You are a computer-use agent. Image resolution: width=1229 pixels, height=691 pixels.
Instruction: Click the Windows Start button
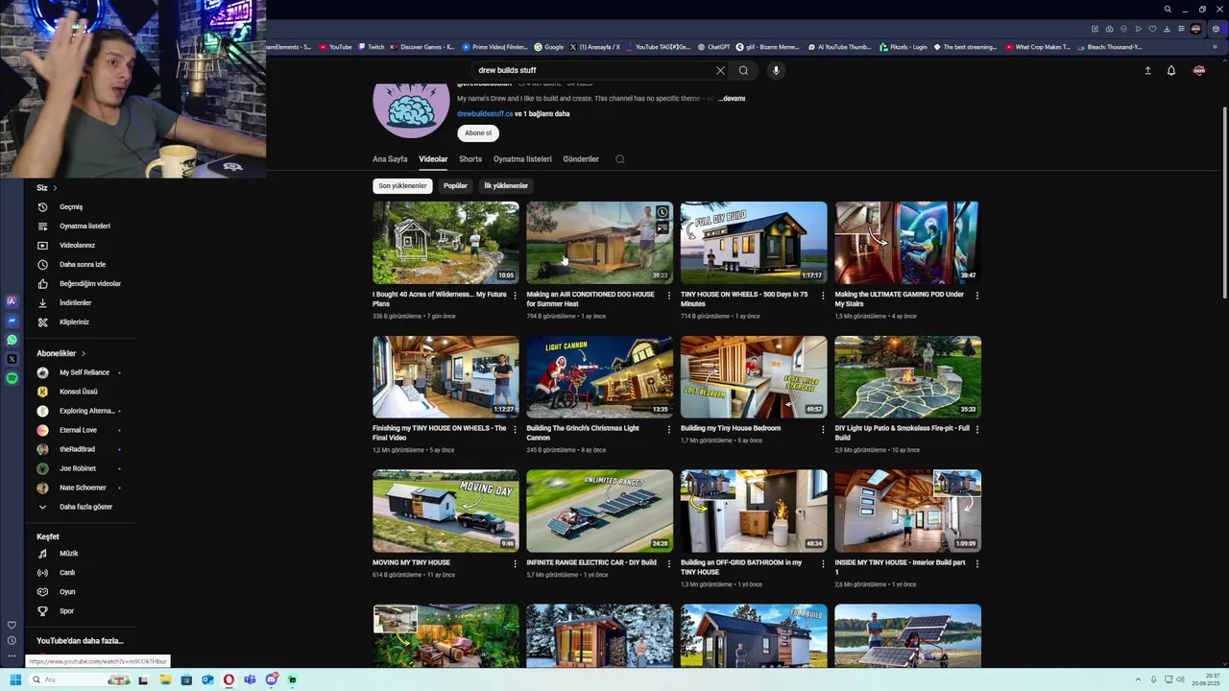coord(15,679)
